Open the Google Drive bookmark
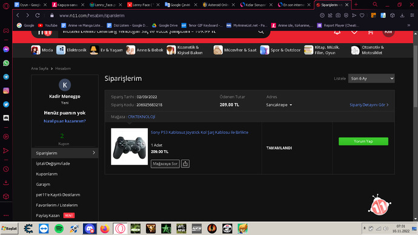The image size is (418, 235). 165,25
